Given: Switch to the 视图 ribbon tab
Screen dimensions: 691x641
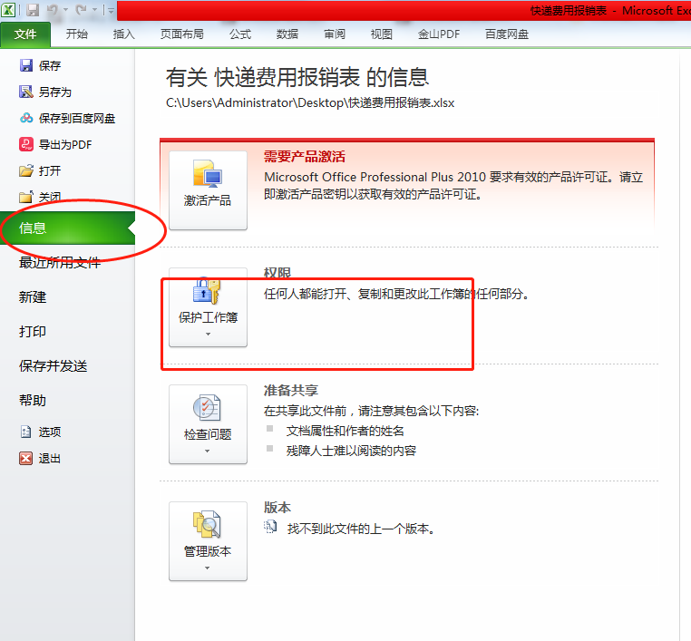Looking at the screenshot, I should pyautogui.click(x=381, y=34).
